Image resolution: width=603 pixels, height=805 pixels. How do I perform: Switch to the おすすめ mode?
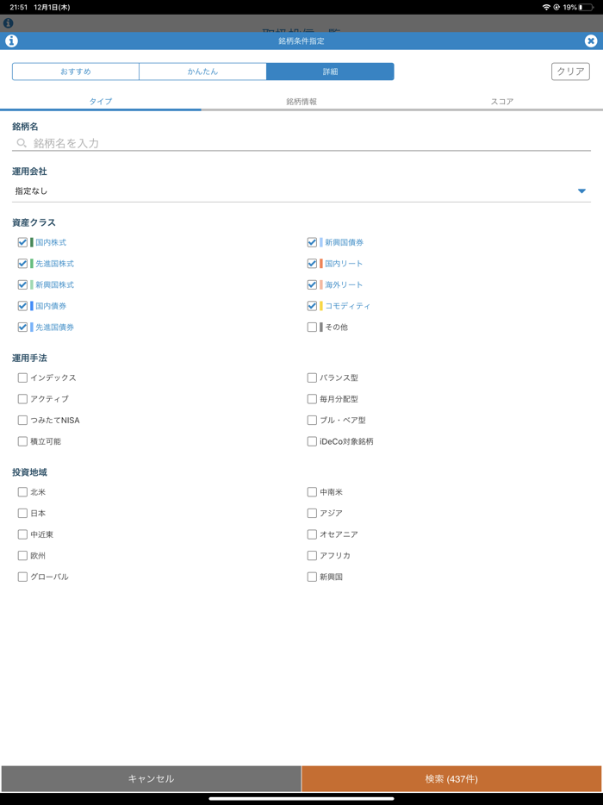click(76, 72)
